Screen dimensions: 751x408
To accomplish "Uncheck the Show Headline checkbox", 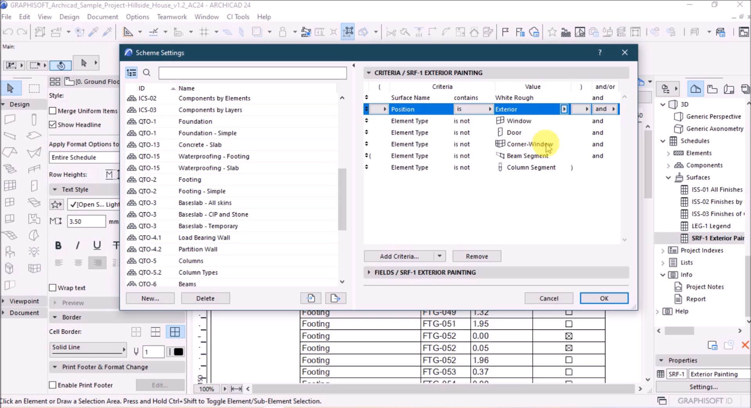I will tap(53, 125).
